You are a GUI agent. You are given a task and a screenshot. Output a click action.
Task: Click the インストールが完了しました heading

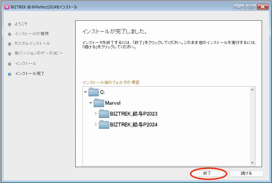[x=115, y=31]
